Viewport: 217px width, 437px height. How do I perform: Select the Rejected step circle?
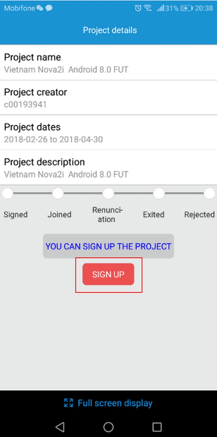coord(209,193)
